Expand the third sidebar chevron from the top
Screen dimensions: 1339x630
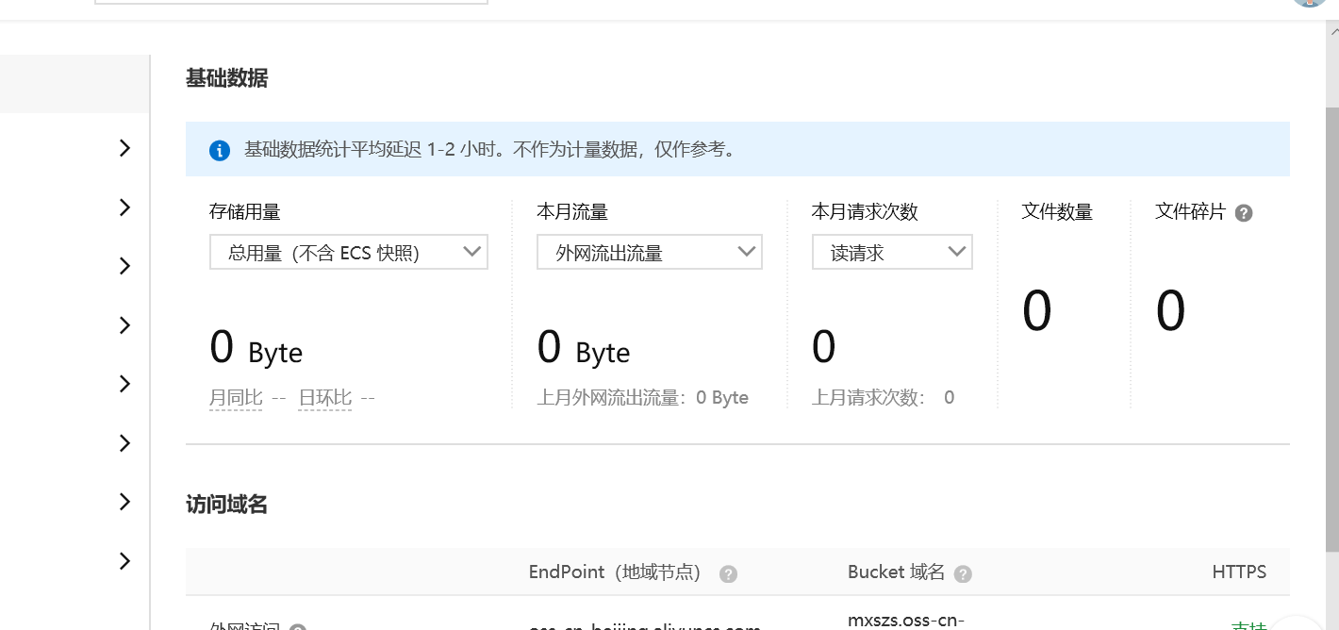point(124,266)
